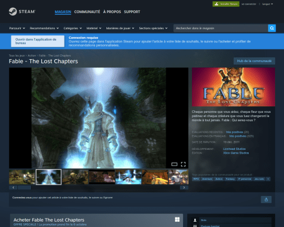284x227 pixels.
Task: Click Installer Steam green button
Action: coord(226,4)
